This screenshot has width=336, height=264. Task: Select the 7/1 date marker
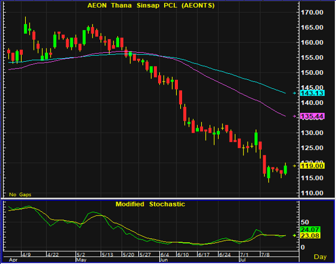click(x=244, y=254)
